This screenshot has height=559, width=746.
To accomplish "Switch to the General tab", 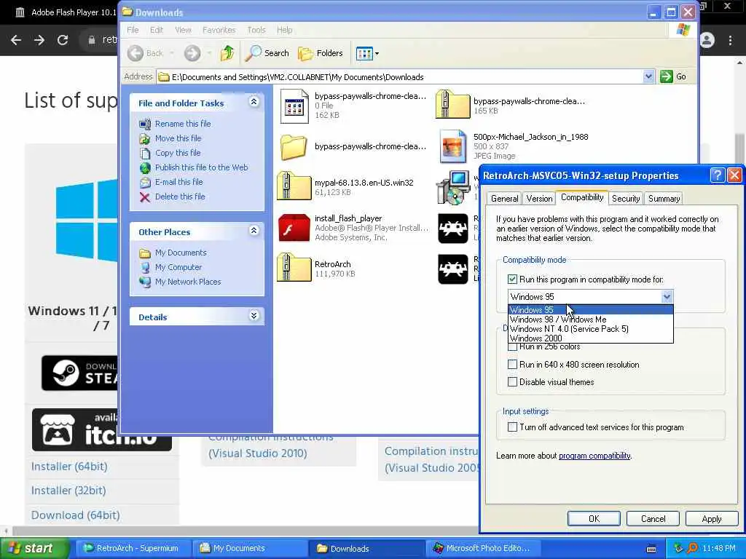I will click(504, 199).
